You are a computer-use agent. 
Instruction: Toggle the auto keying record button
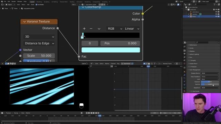tap(81, 113)
